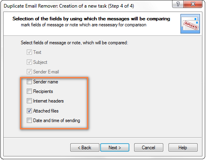Click the Recipients label text
Image resolution: width=206 pixels, height=160 pixels.
[x=43, y=91]
